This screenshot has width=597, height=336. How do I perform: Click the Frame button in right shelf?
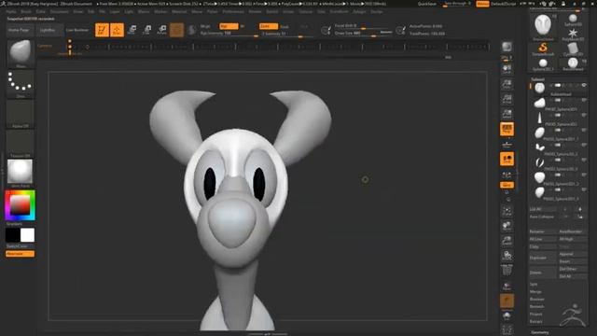507,211
